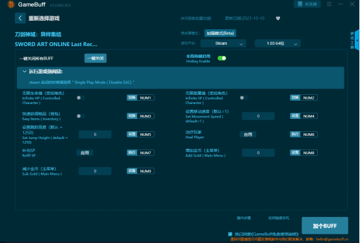Toggle Infinite HP switch on

[x=81, y=97]
